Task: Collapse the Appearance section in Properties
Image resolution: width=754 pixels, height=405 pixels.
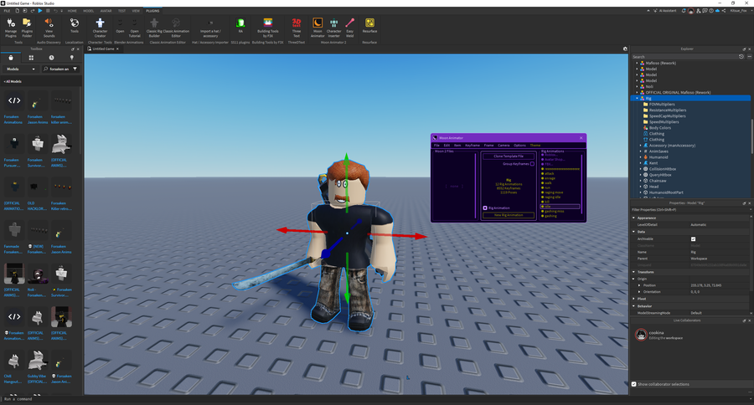Action: coord(634,218)
